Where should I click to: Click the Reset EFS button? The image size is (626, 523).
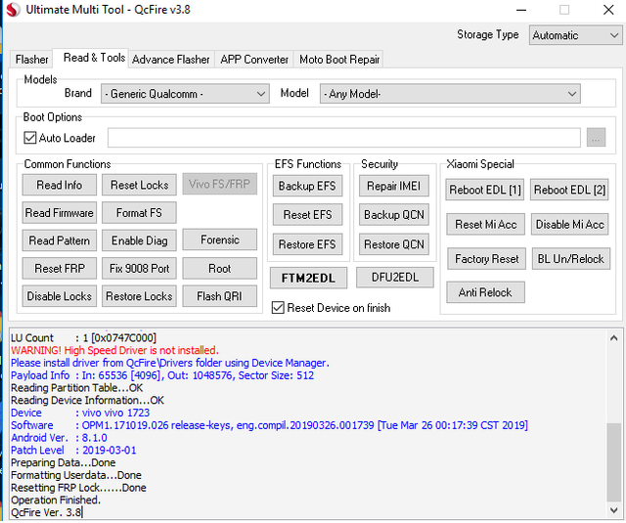[307, 215]
